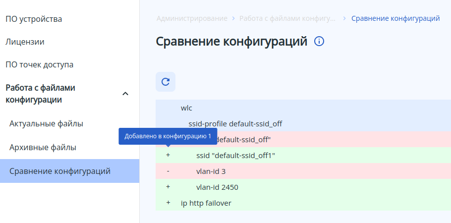Screen dimensions: 451x223
Task: Click the plus marker on the vlan-id 2450 line
Action: tap(168, 187)
